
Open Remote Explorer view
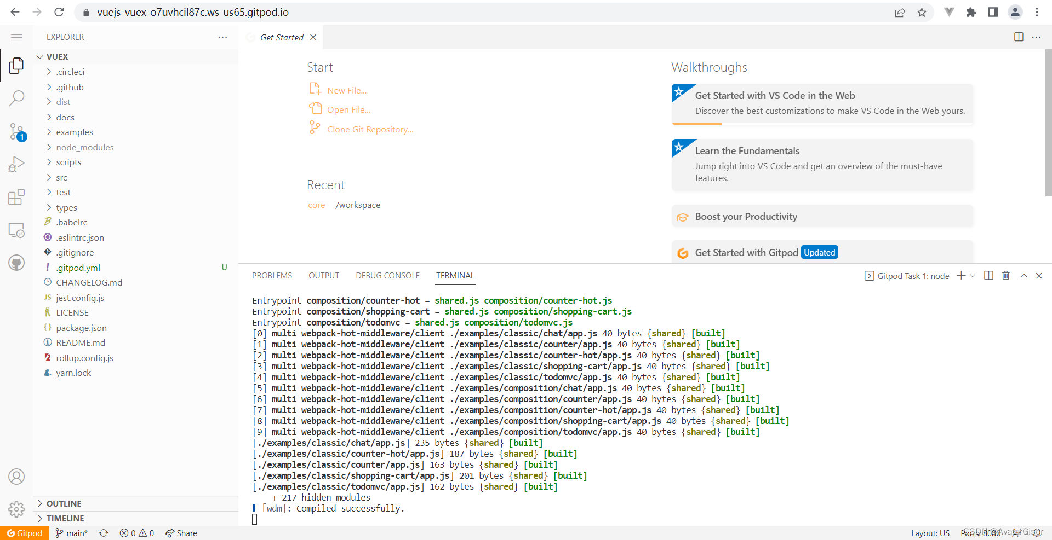point(16,230)
